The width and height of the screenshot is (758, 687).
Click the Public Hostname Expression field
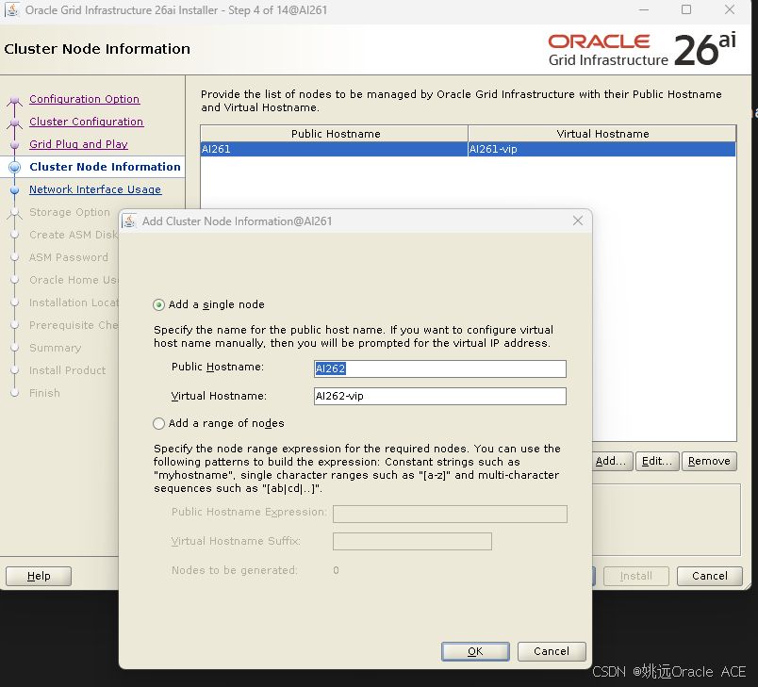450,514
